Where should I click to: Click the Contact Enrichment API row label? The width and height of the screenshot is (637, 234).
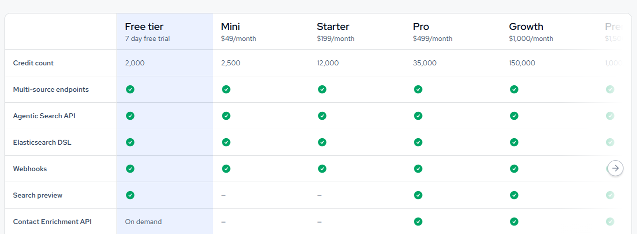(x=52, y=222)
